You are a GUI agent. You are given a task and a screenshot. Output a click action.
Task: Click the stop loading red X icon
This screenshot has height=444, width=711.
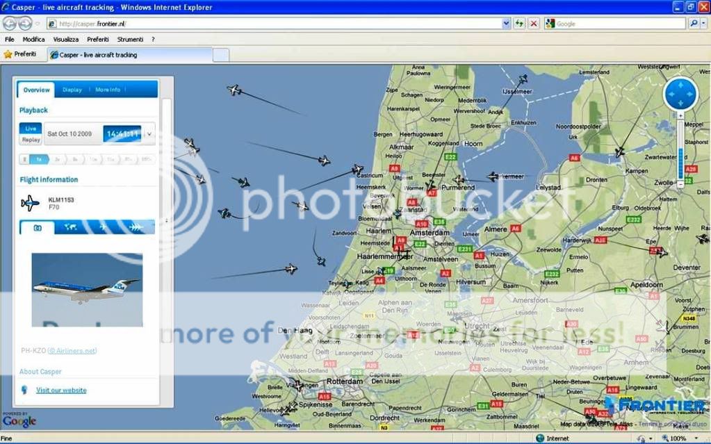pos(534,24)
